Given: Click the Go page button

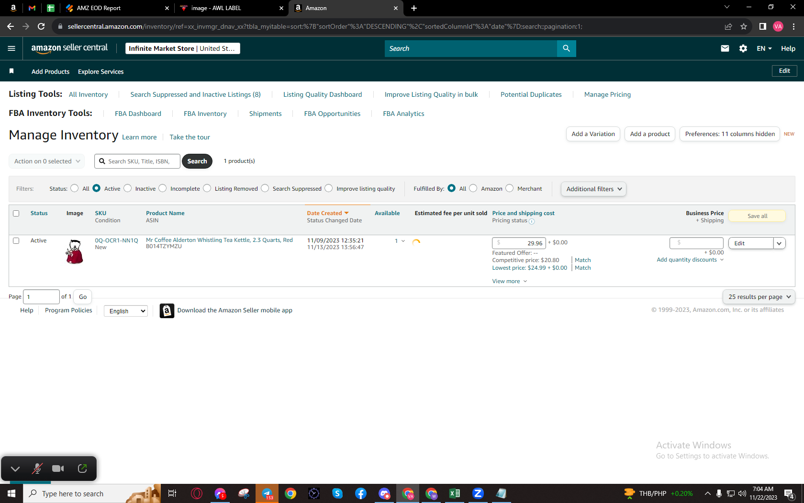Looking at the screenshot, I should 83,297.
